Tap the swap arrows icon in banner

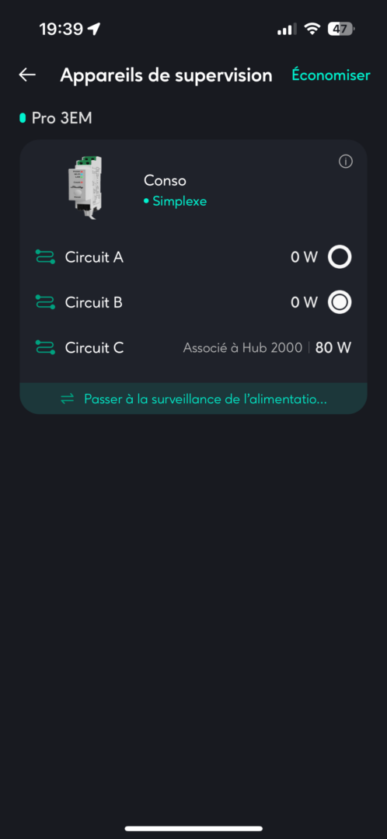pos(67,399)
